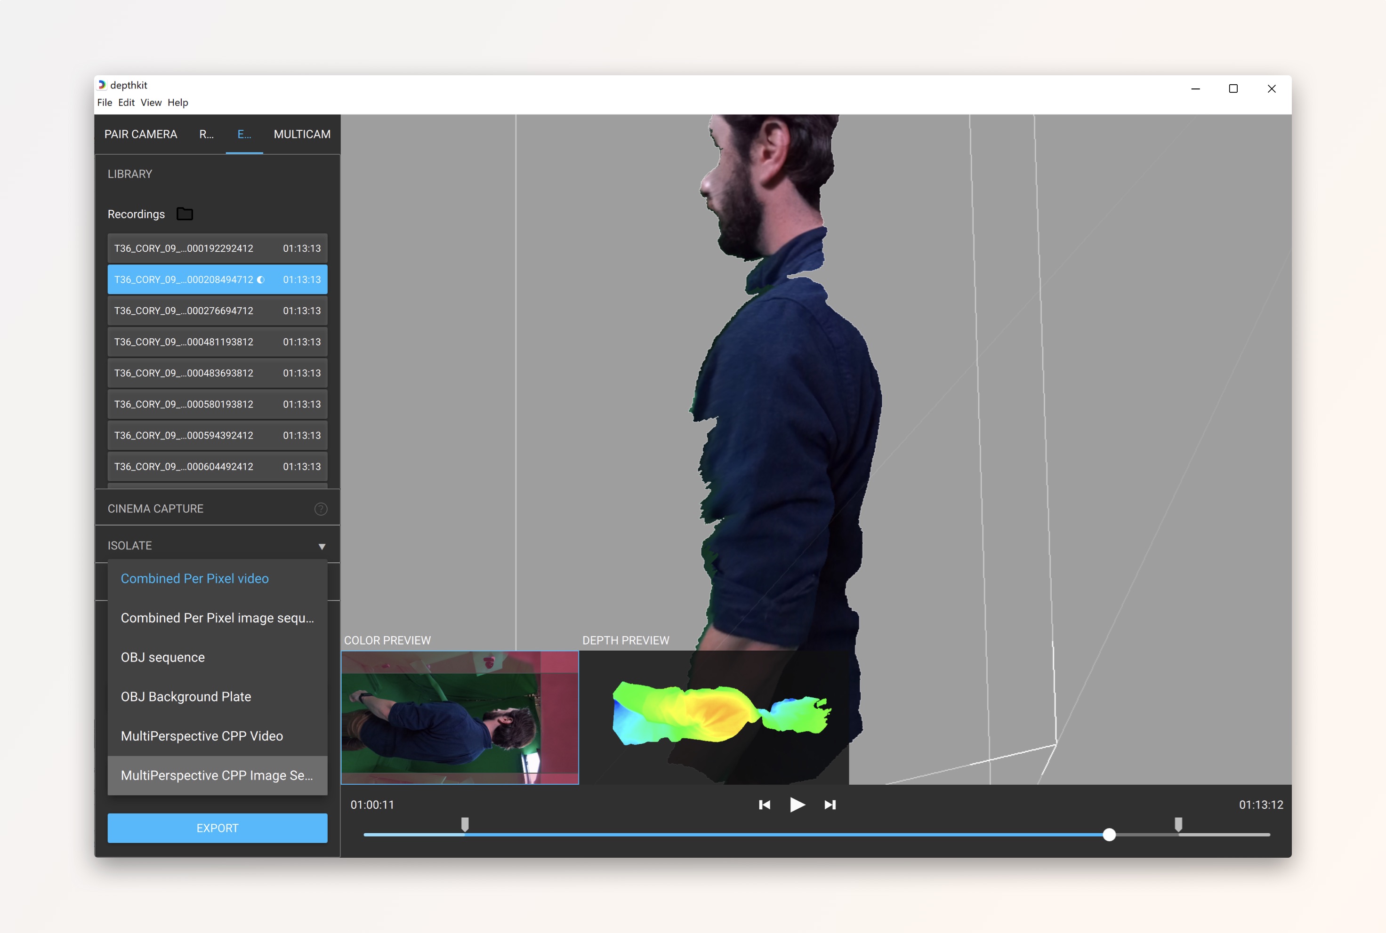Click the Cinema Capture help icon
The image size is (1386, 933).
point(320,509)
